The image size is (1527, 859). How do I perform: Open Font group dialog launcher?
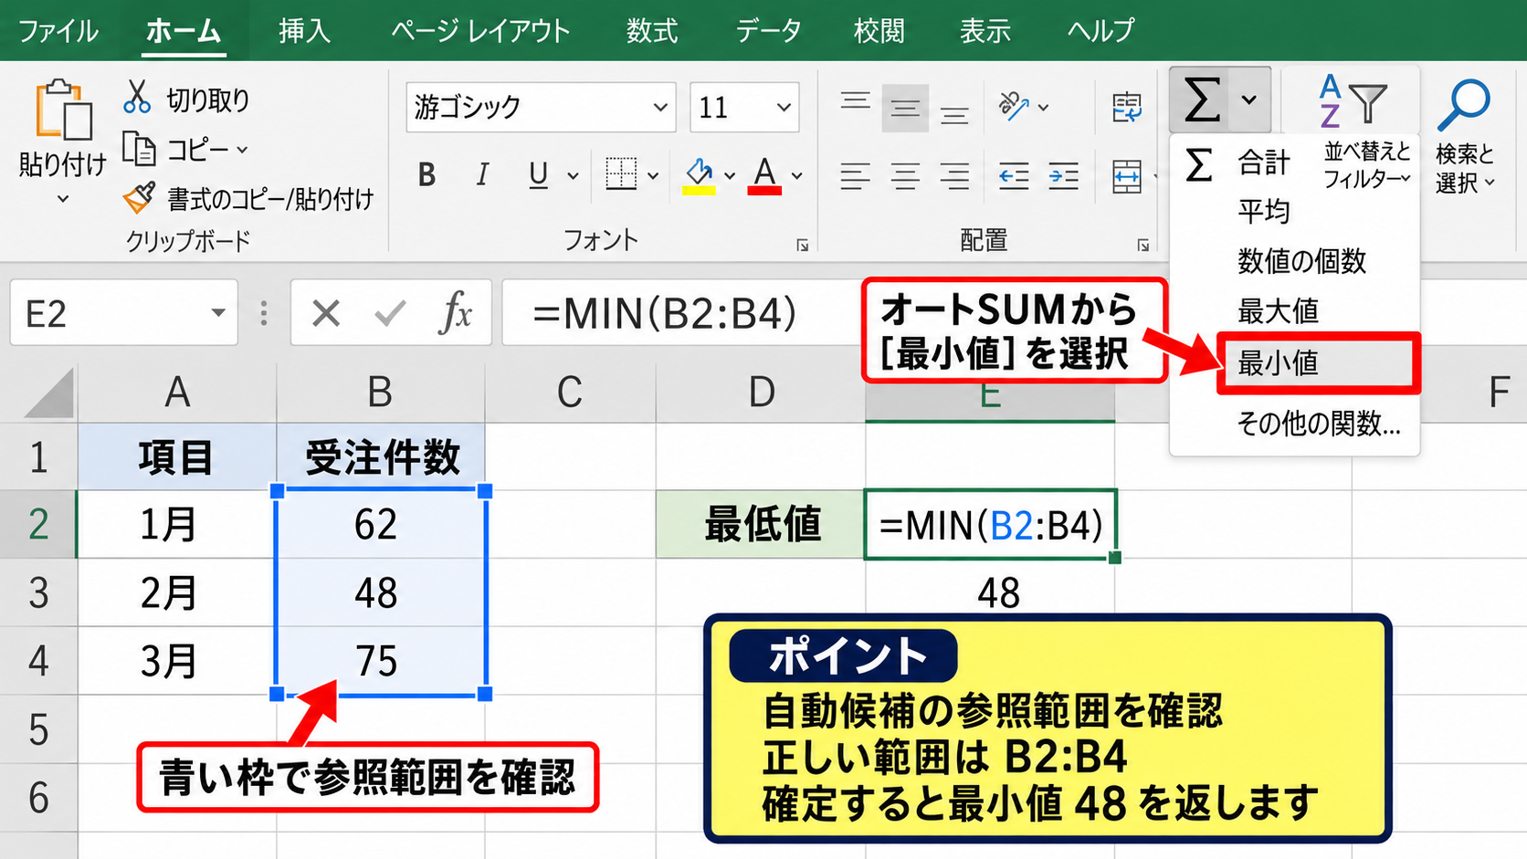(802, 245)
